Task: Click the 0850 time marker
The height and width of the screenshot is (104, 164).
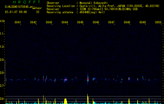Action: click(x=158, y=22)
